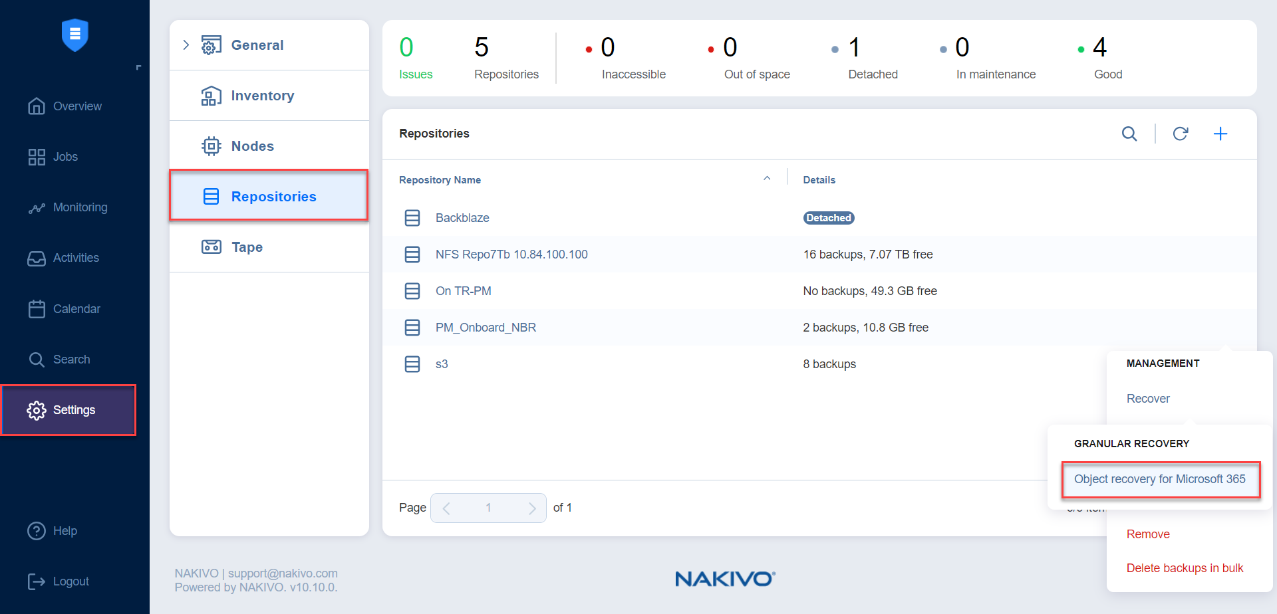Choose Remove from the context menu

pyautogui.click(x=1148, y=534)
